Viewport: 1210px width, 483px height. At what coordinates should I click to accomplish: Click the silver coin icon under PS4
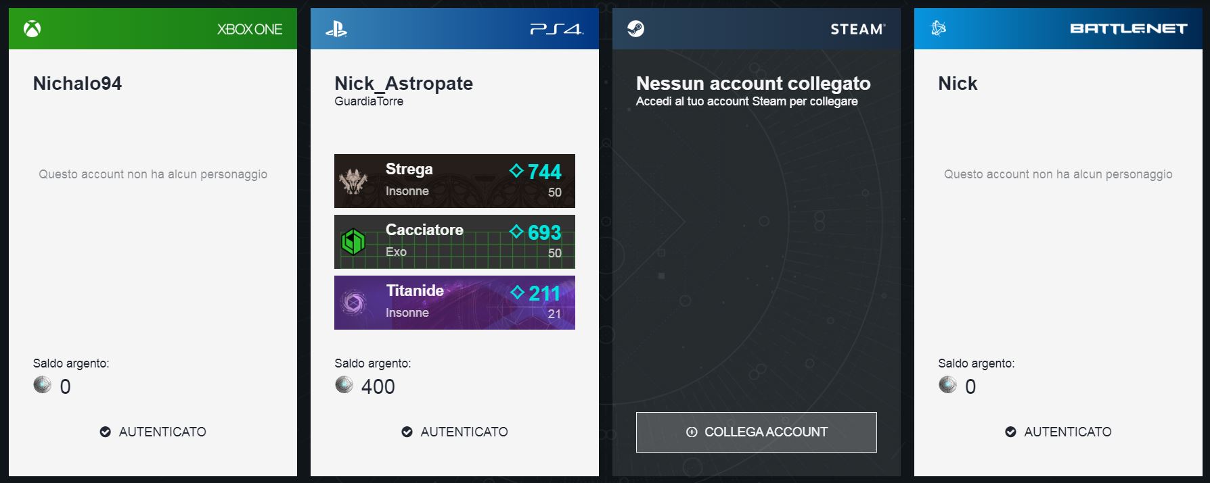pos(344,385)
